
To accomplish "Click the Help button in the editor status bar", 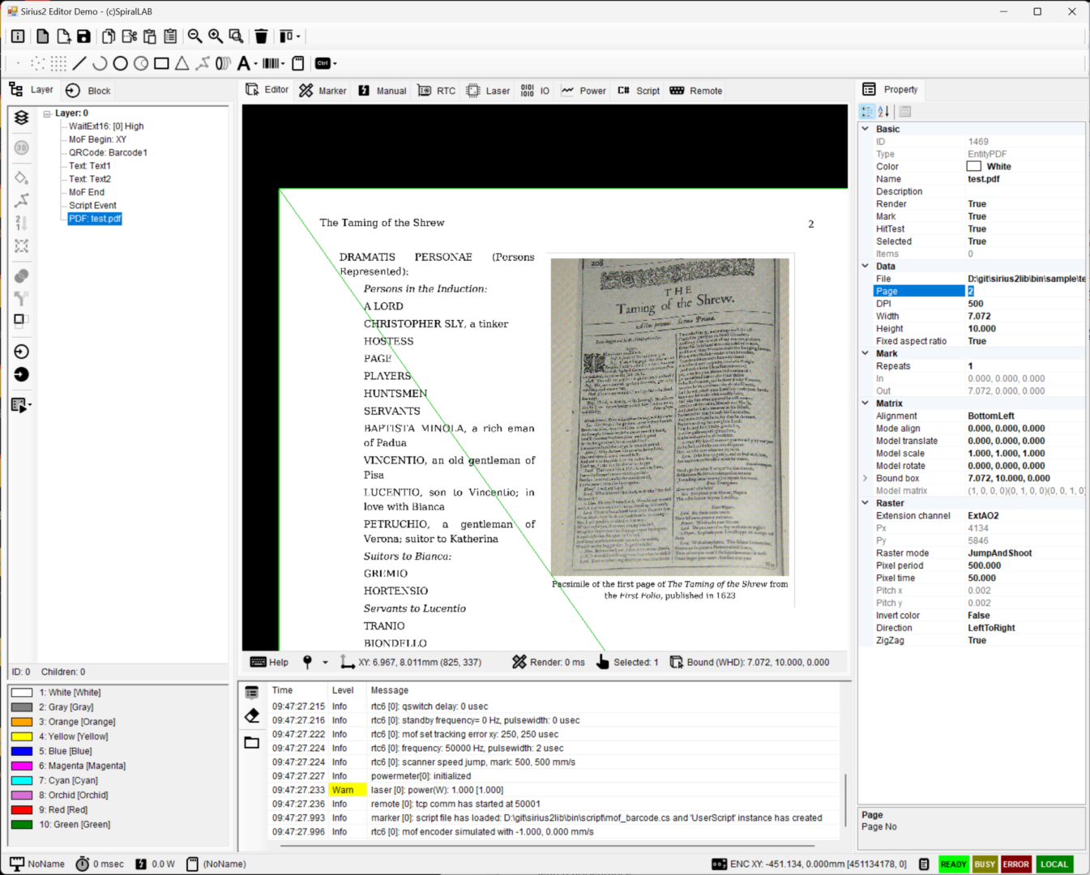I will click(x=270, y=662).
